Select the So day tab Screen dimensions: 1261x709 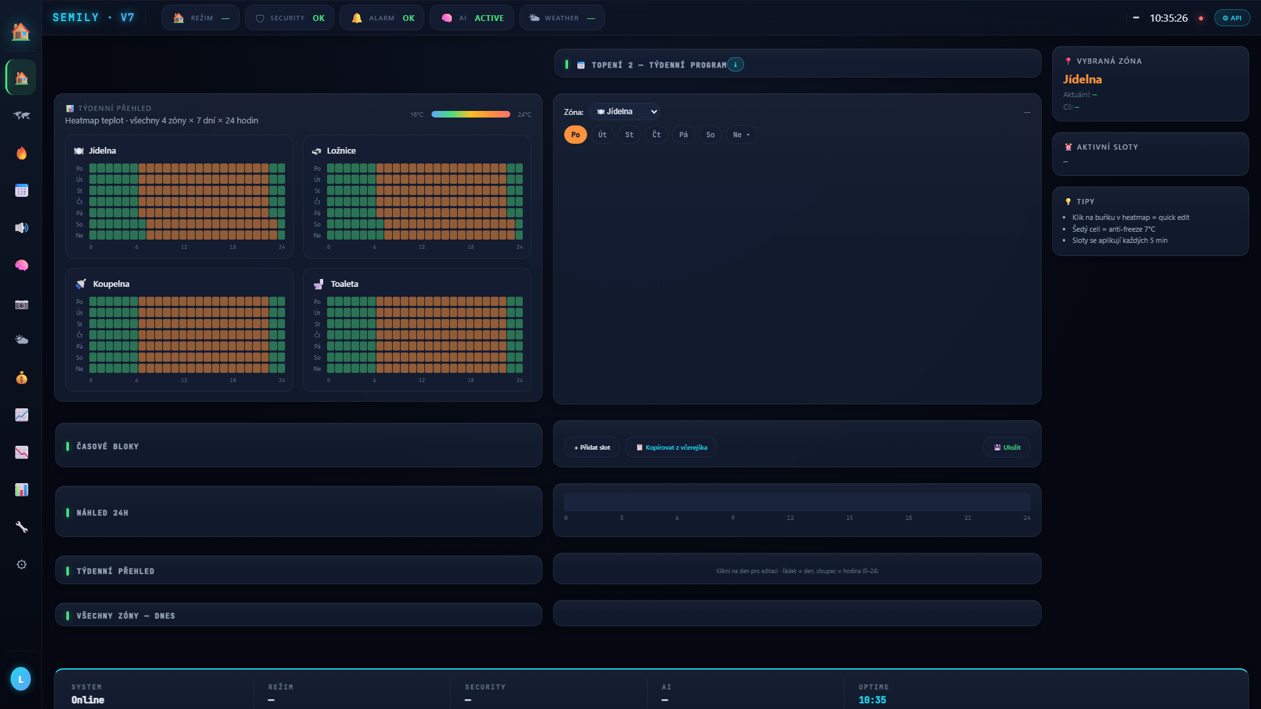click(710, 135)
